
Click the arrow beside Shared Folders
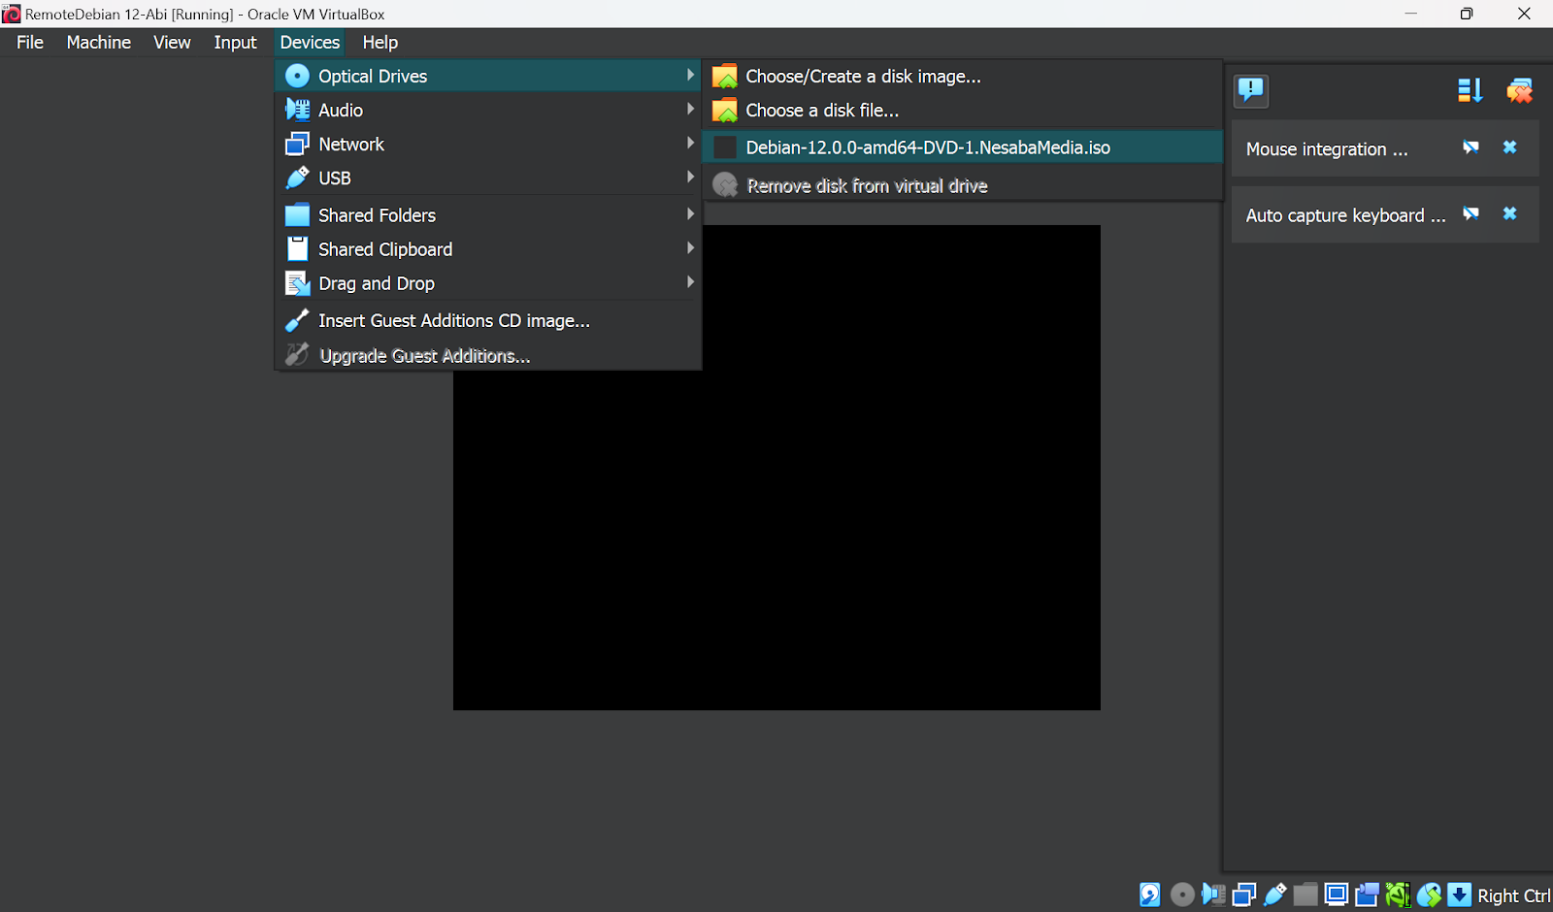(x=690, y=213)
